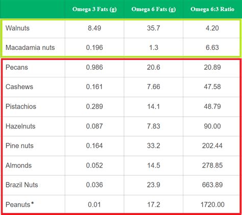Select the Peanuts* row label
The height and width of the screenshot is (215, 242).
(19, 204)
